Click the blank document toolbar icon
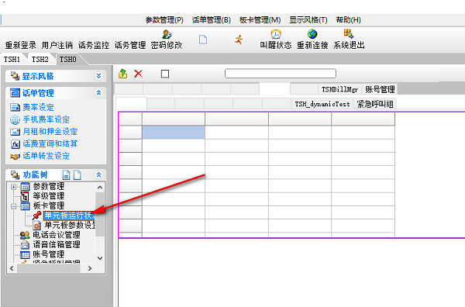This screenshot has width=465, height=307. coord(203,40)
